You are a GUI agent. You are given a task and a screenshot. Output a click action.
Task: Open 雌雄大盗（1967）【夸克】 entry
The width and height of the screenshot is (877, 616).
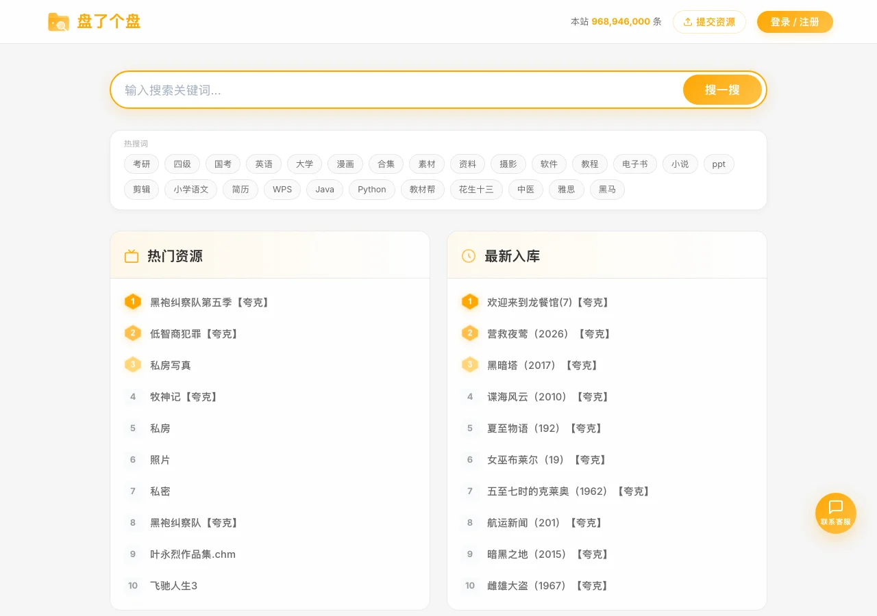point(549,585)
